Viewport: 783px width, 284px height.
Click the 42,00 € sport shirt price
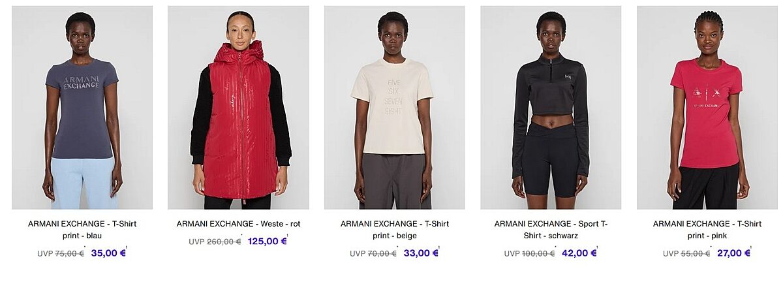pos(579,253)
